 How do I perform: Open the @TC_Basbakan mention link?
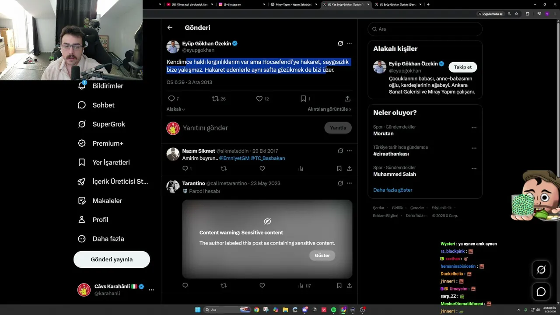click(x=268, y=158)
